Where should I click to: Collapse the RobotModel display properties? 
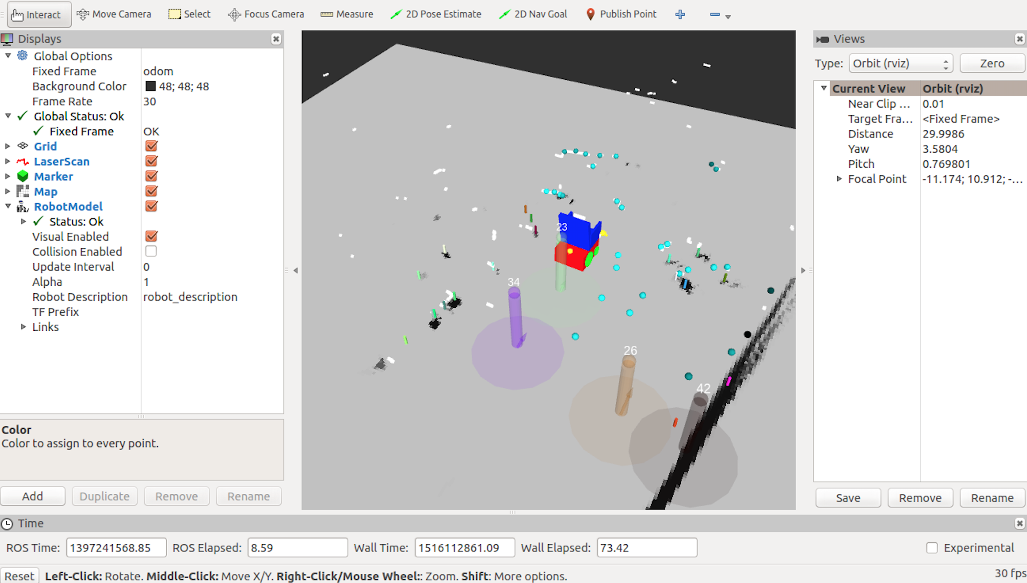tap(8, 206)
